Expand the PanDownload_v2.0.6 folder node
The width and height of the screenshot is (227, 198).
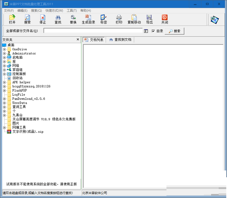click(x=4, y=99)
